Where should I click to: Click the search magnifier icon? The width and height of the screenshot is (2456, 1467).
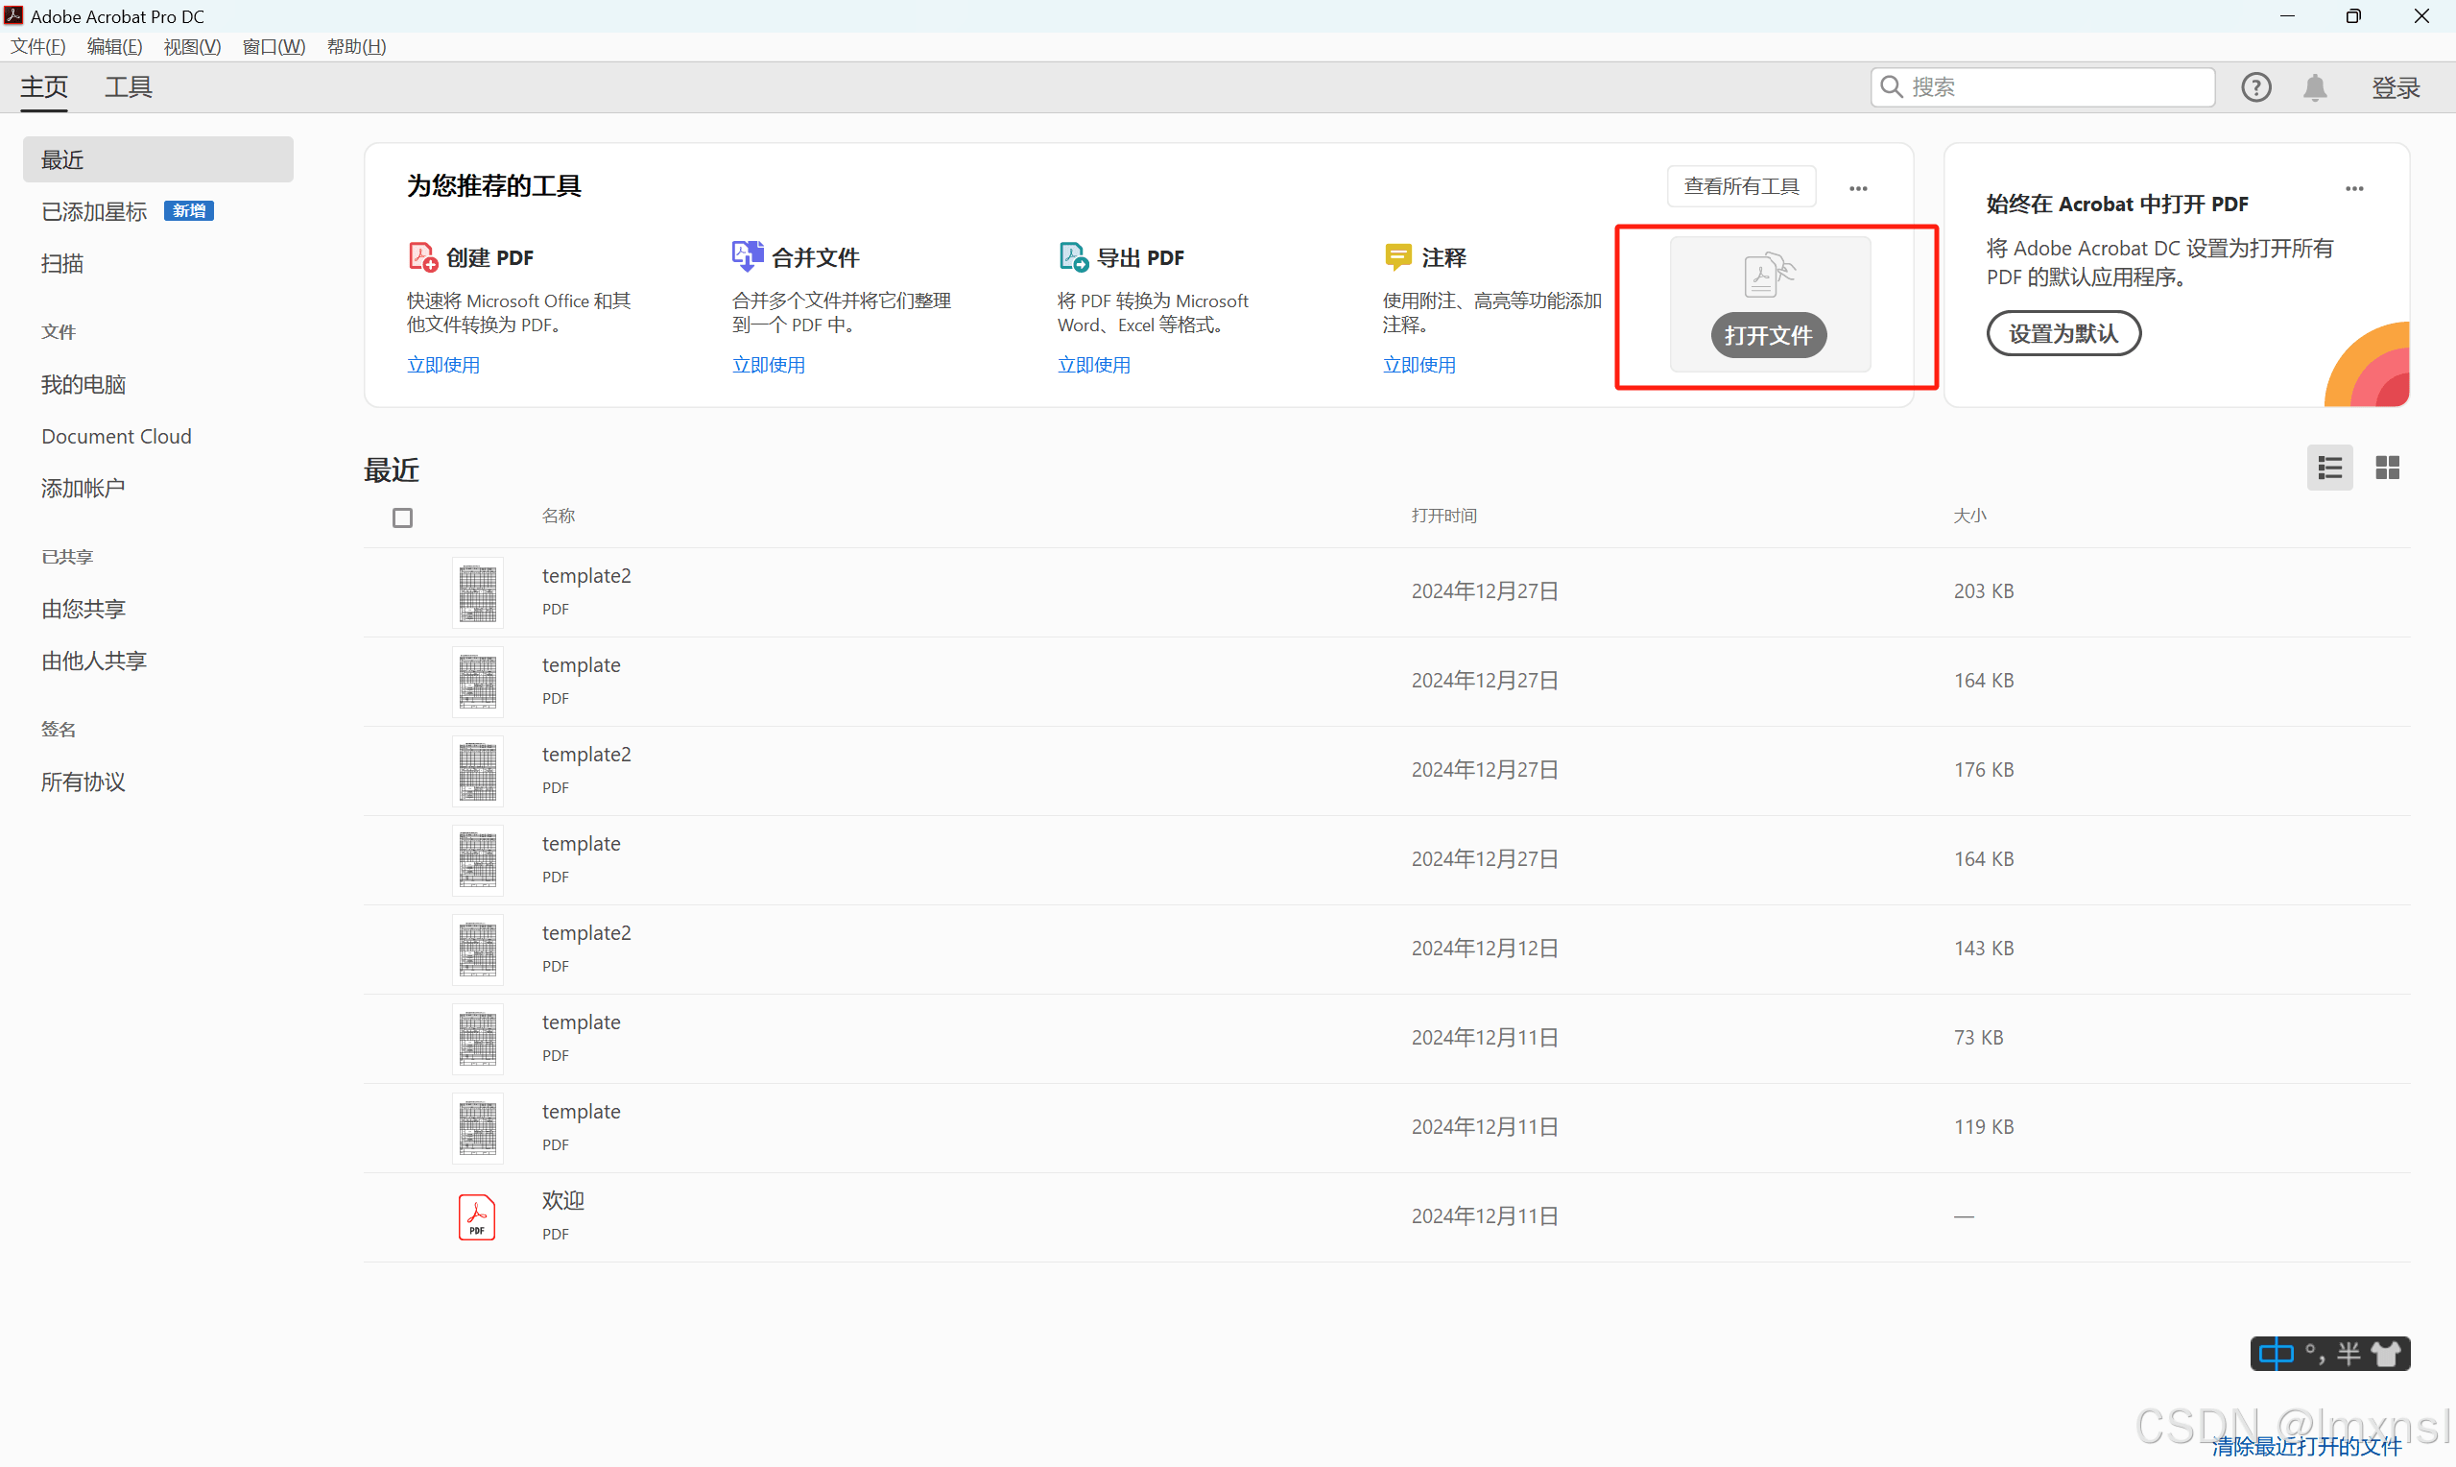(1891, 87)
